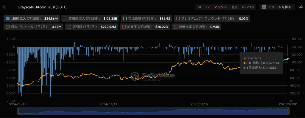Viewport: 305px width, 118px height.
Task: Click the share arrow icon
Action: (x=301, y=7)
